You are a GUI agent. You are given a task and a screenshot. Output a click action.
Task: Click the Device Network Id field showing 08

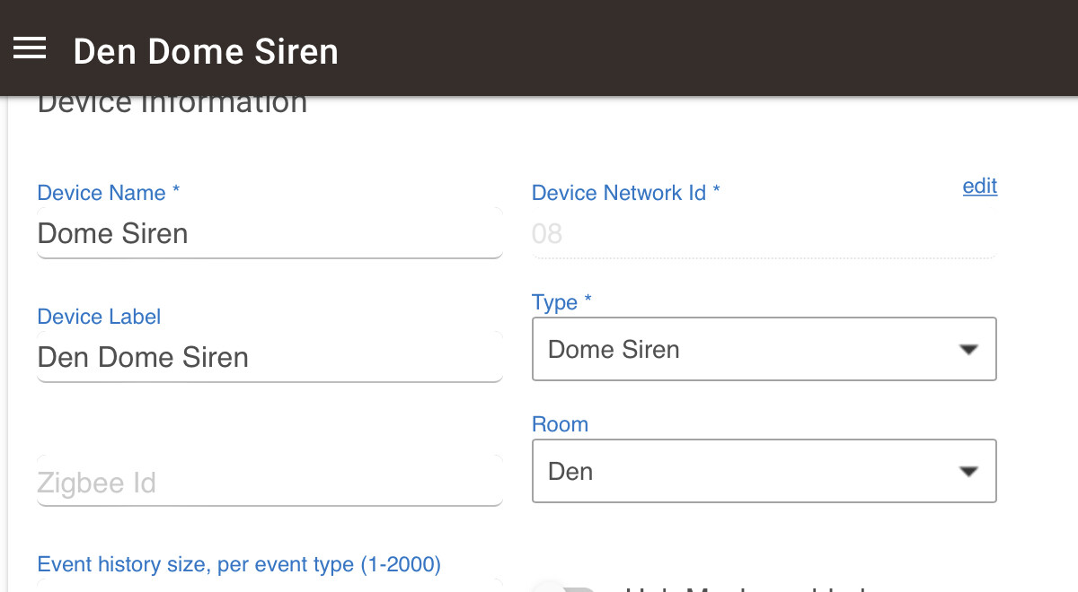pos(764,234)
